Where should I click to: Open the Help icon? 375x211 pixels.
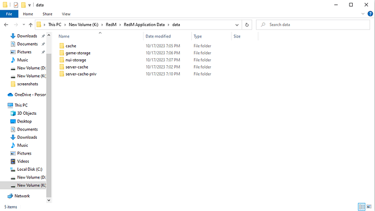pos(370,14)
